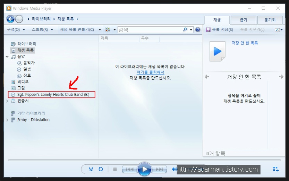The height and width of the screenshot is (181, 289).
Task: Select 음악 in the navigation tree
Action: 21,57
